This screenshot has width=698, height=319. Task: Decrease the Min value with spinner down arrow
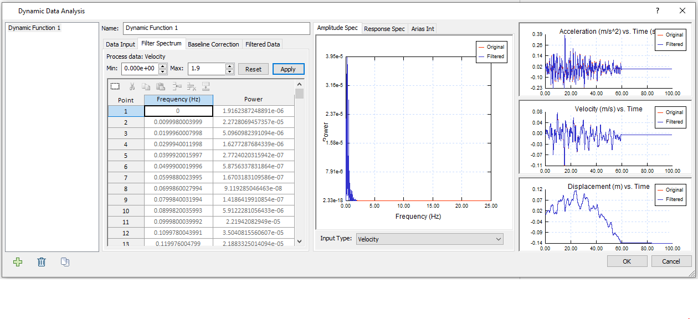[x=162, y=71]
